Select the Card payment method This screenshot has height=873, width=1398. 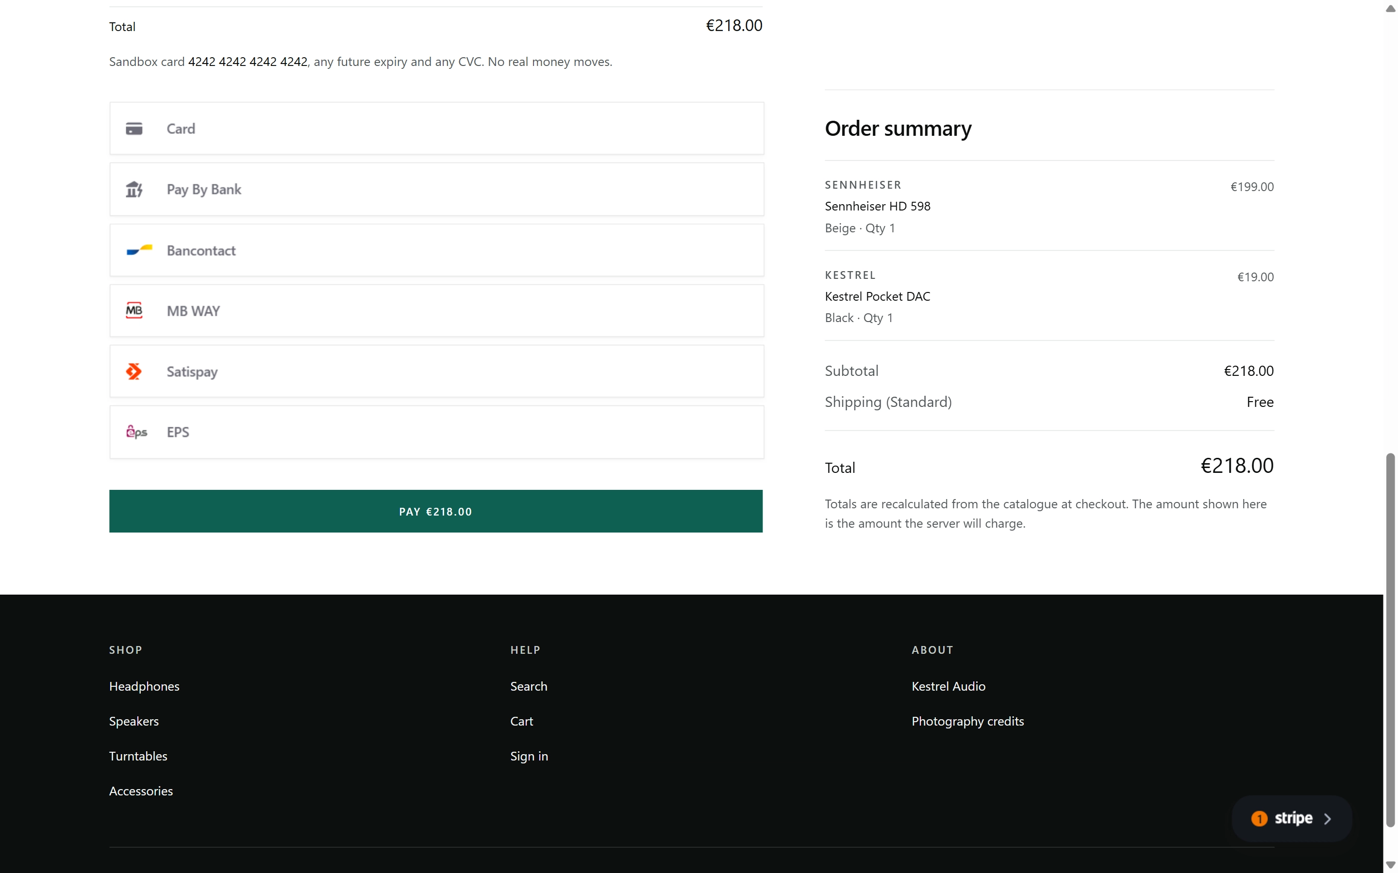pyautogui.click(x=437, y=128)
